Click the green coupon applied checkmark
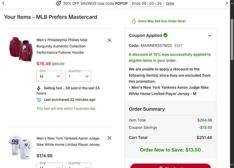 (166, 35)
